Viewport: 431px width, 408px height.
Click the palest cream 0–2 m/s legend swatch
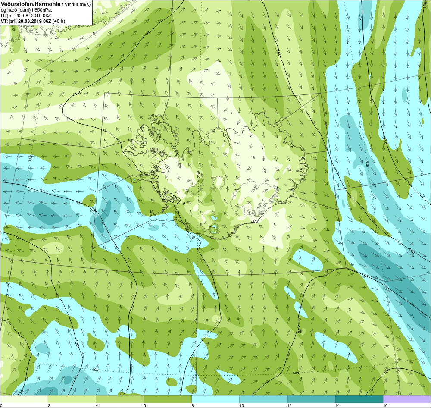click(x=24, y=399)
